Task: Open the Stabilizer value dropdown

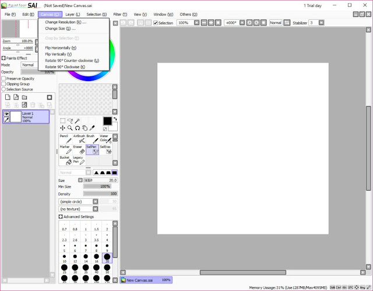Action: point(321,23)
